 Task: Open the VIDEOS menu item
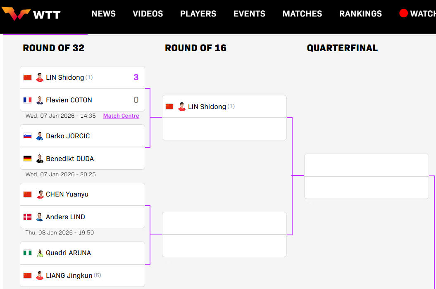point(148,14)
